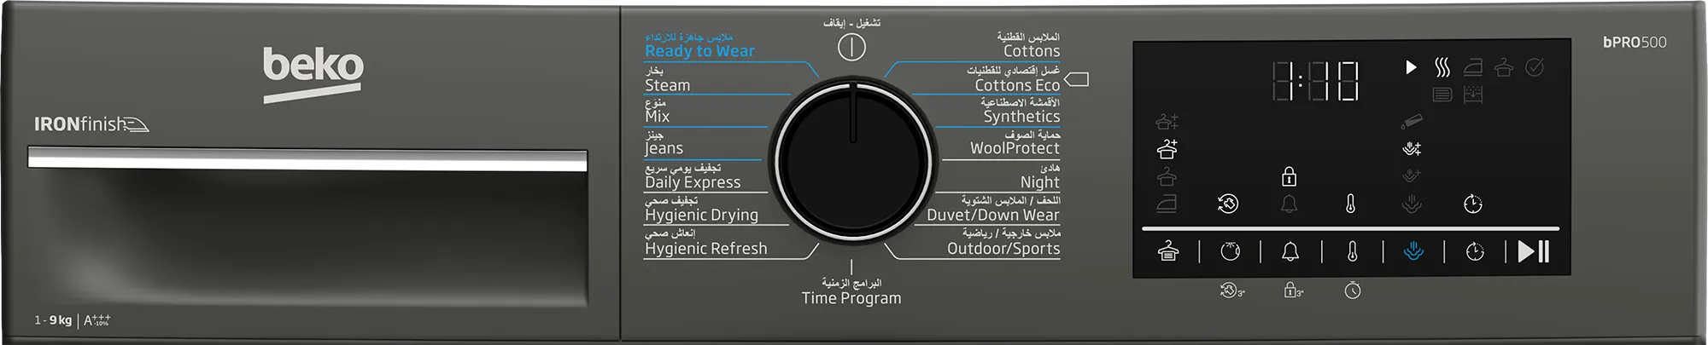Select the Cottons program
The height and width of the screenshot is (345, 1708).
(x=1031, y=51)
